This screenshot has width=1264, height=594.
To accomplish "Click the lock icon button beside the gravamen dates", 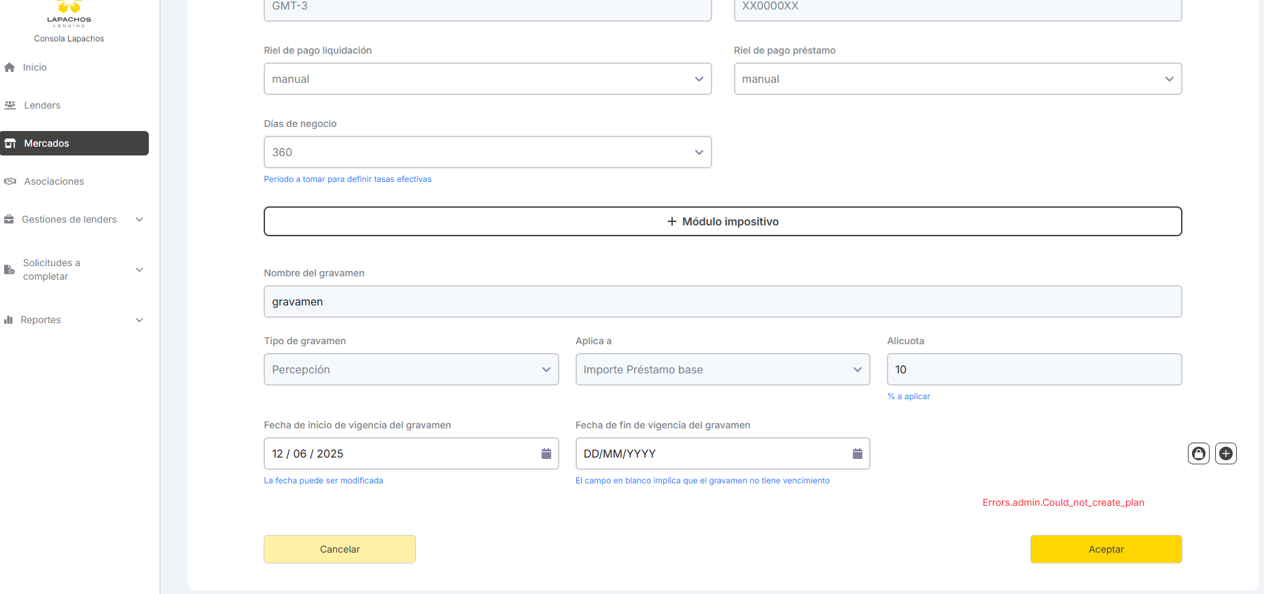I will (1198, 453).
